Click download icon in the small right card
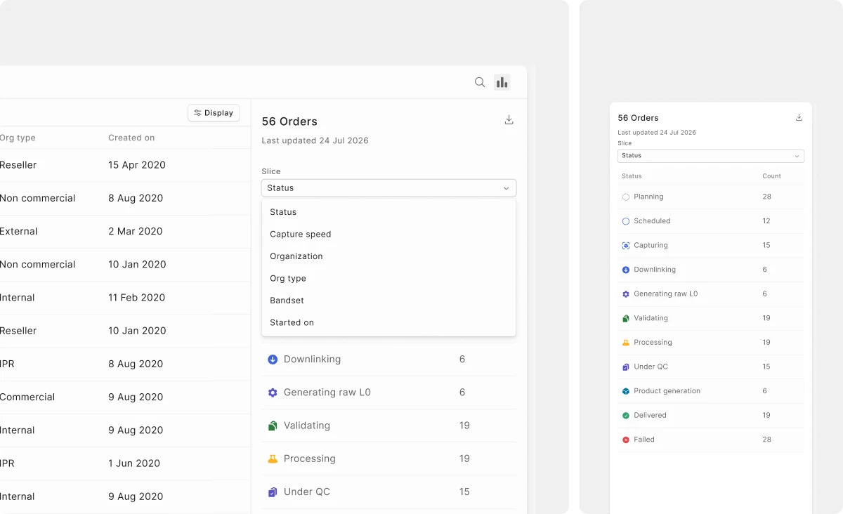 [799, 117]
